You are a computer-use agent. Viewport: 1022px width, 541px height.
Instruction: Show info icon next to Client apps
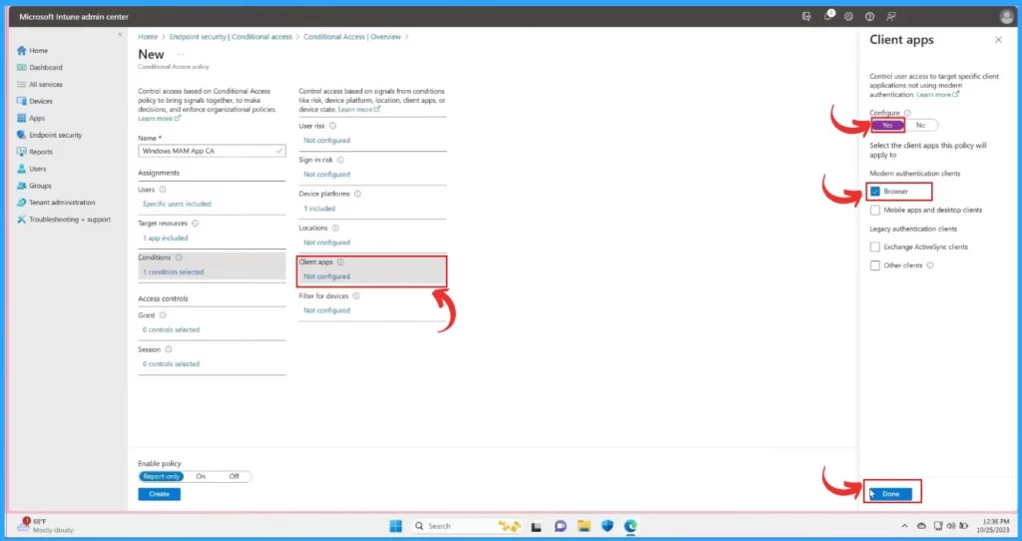click(x=340, y=263)
